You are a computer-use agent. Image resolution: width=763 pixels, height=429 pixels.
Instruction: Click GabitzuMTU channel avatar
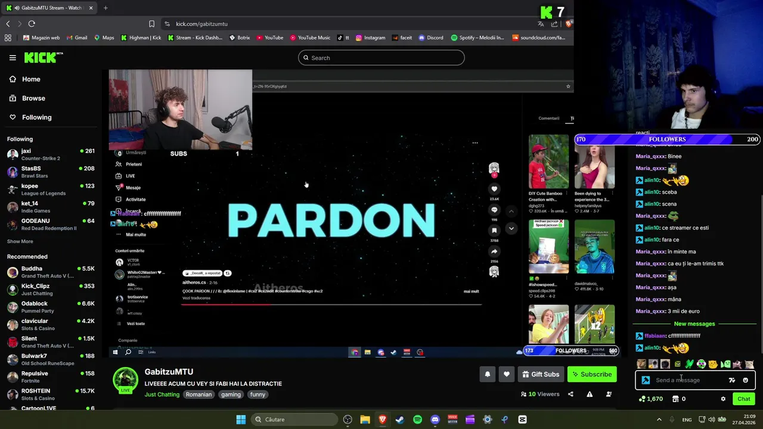point(125,381)
